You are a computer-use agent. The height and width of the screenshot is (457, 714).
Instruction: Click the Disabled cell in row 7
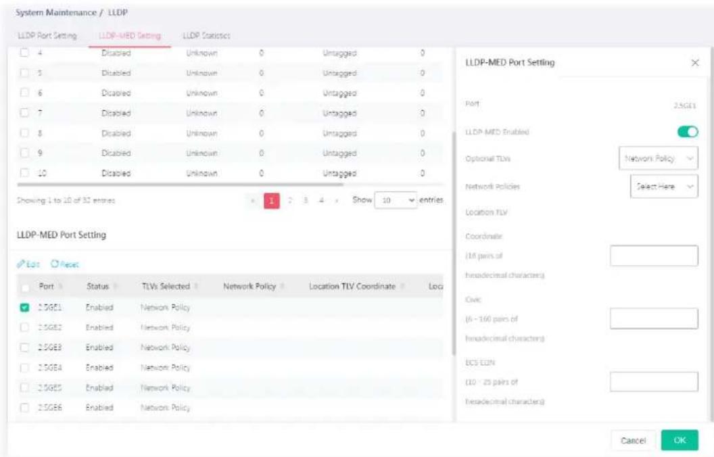(x=116, y=113)
